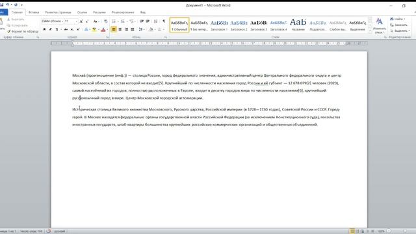Open shading fill icon
Image resolution: width=416 pixels, height=234 pixels.
151,29
